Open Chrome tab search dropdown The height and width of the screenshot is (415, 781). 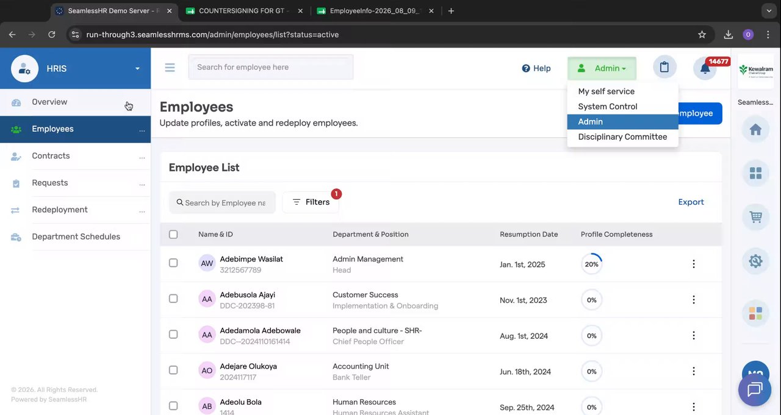pyautogui.click(x=768, y=11)
